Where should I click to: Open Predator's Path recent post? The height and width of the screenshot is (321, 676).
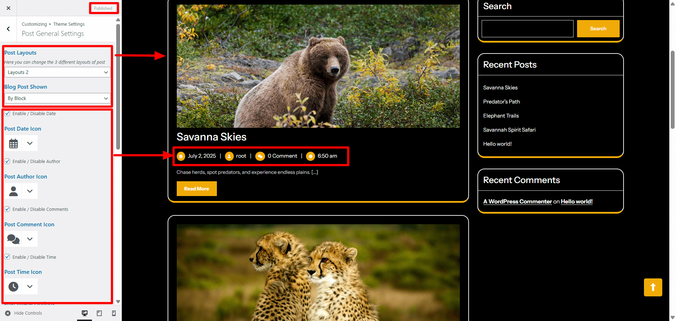[x=501, y=102]
